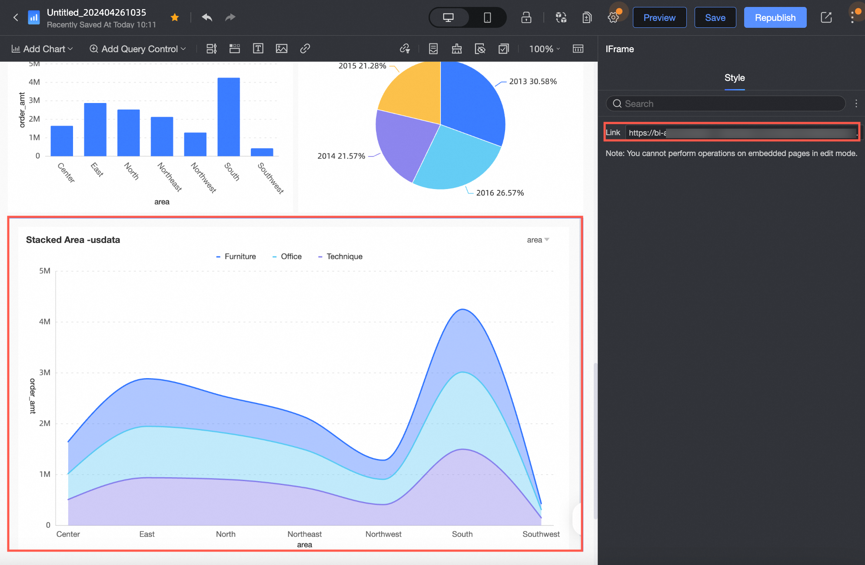Switch to mobile layout view

coord(487,17)
